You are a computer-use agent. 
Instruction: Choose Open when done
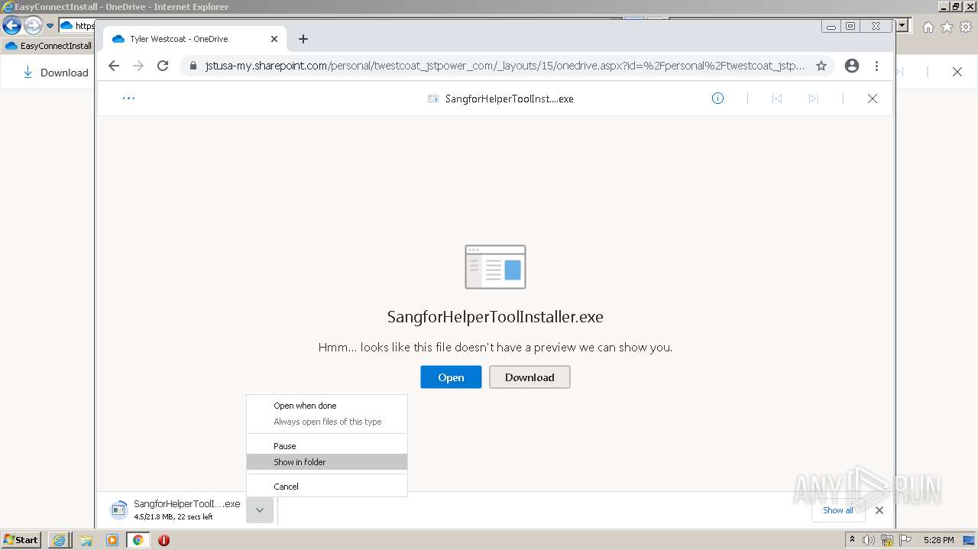click(x=327, y=406)
